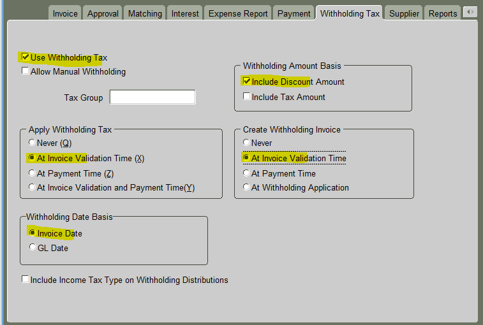Click the Tax Group label
Viewport: 483px width, 325px height.
[84, 98]
